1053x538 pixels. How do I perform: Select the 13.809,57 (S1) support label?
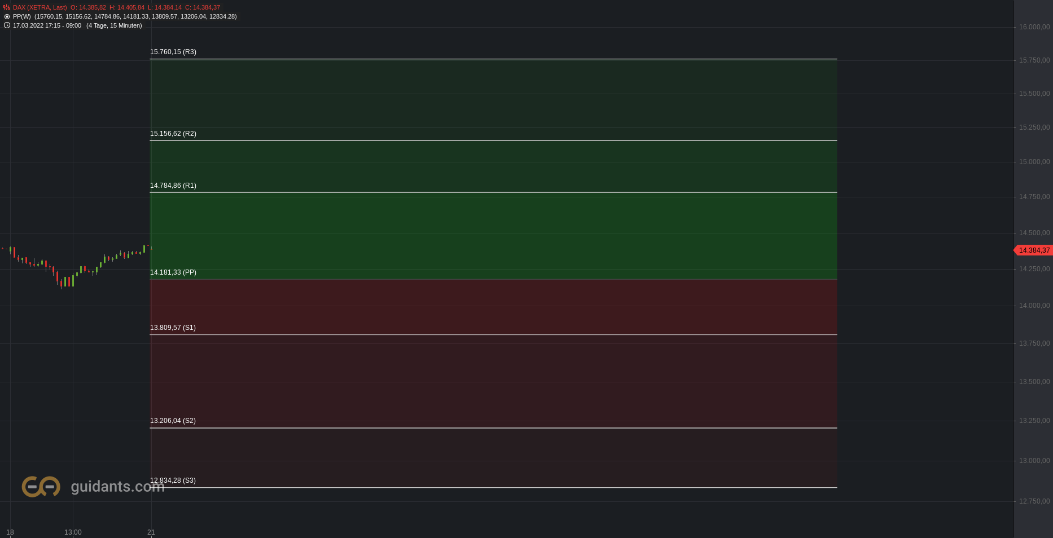tap(173, 328)
